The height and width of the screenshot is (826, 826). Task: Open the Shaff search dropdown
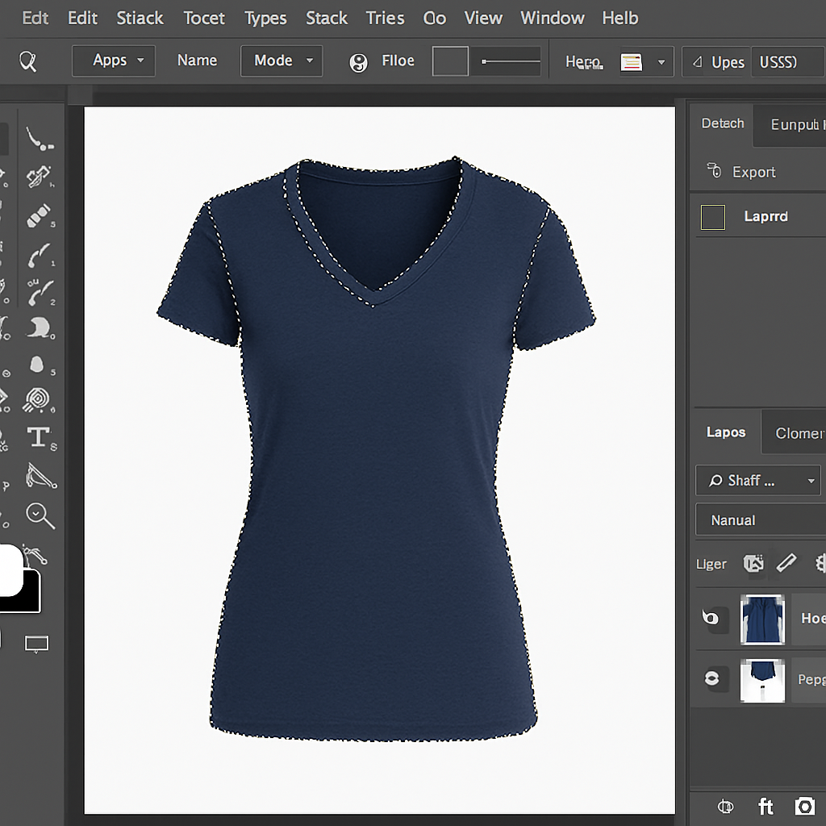click(757, 481)
